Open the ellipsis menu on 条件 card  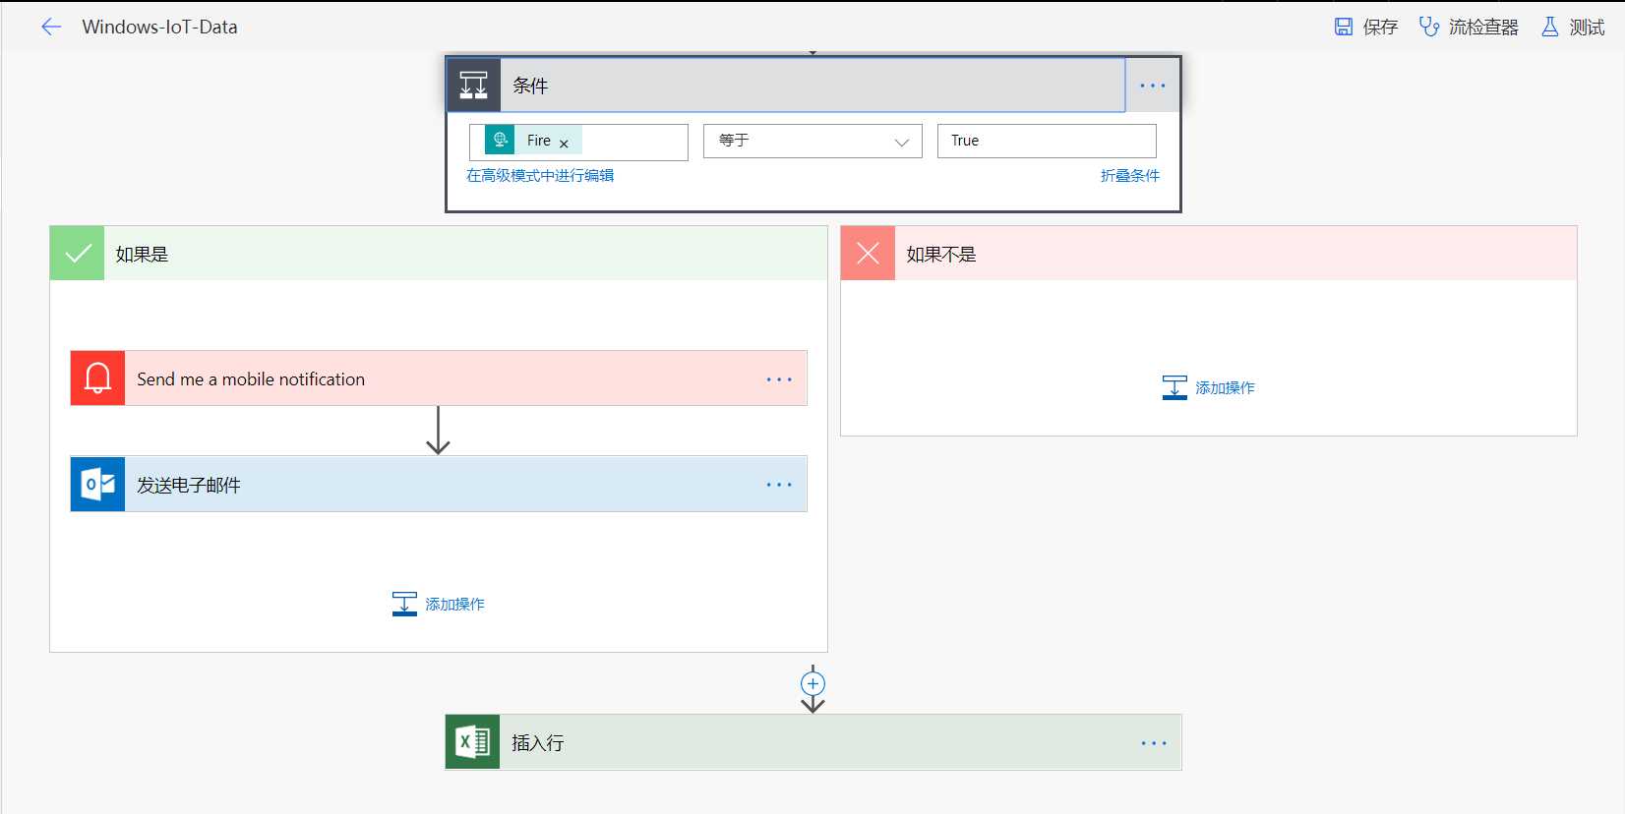click(1153, 86)
